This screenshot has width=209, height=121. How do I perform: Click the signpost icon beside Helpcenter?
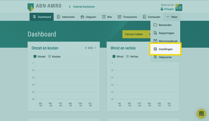[x=155, y=57]
